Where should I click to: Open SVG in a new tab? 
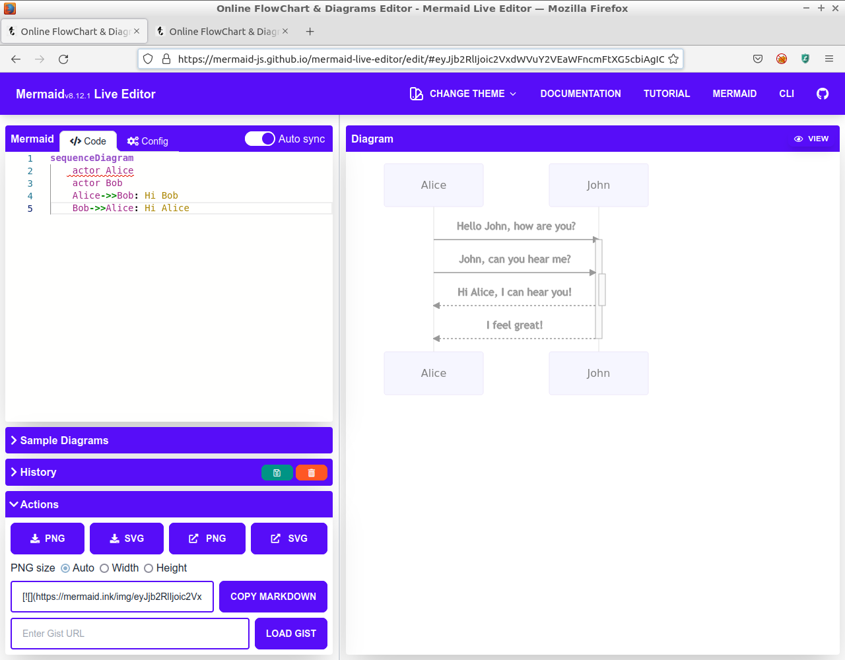tap(289, 539)
